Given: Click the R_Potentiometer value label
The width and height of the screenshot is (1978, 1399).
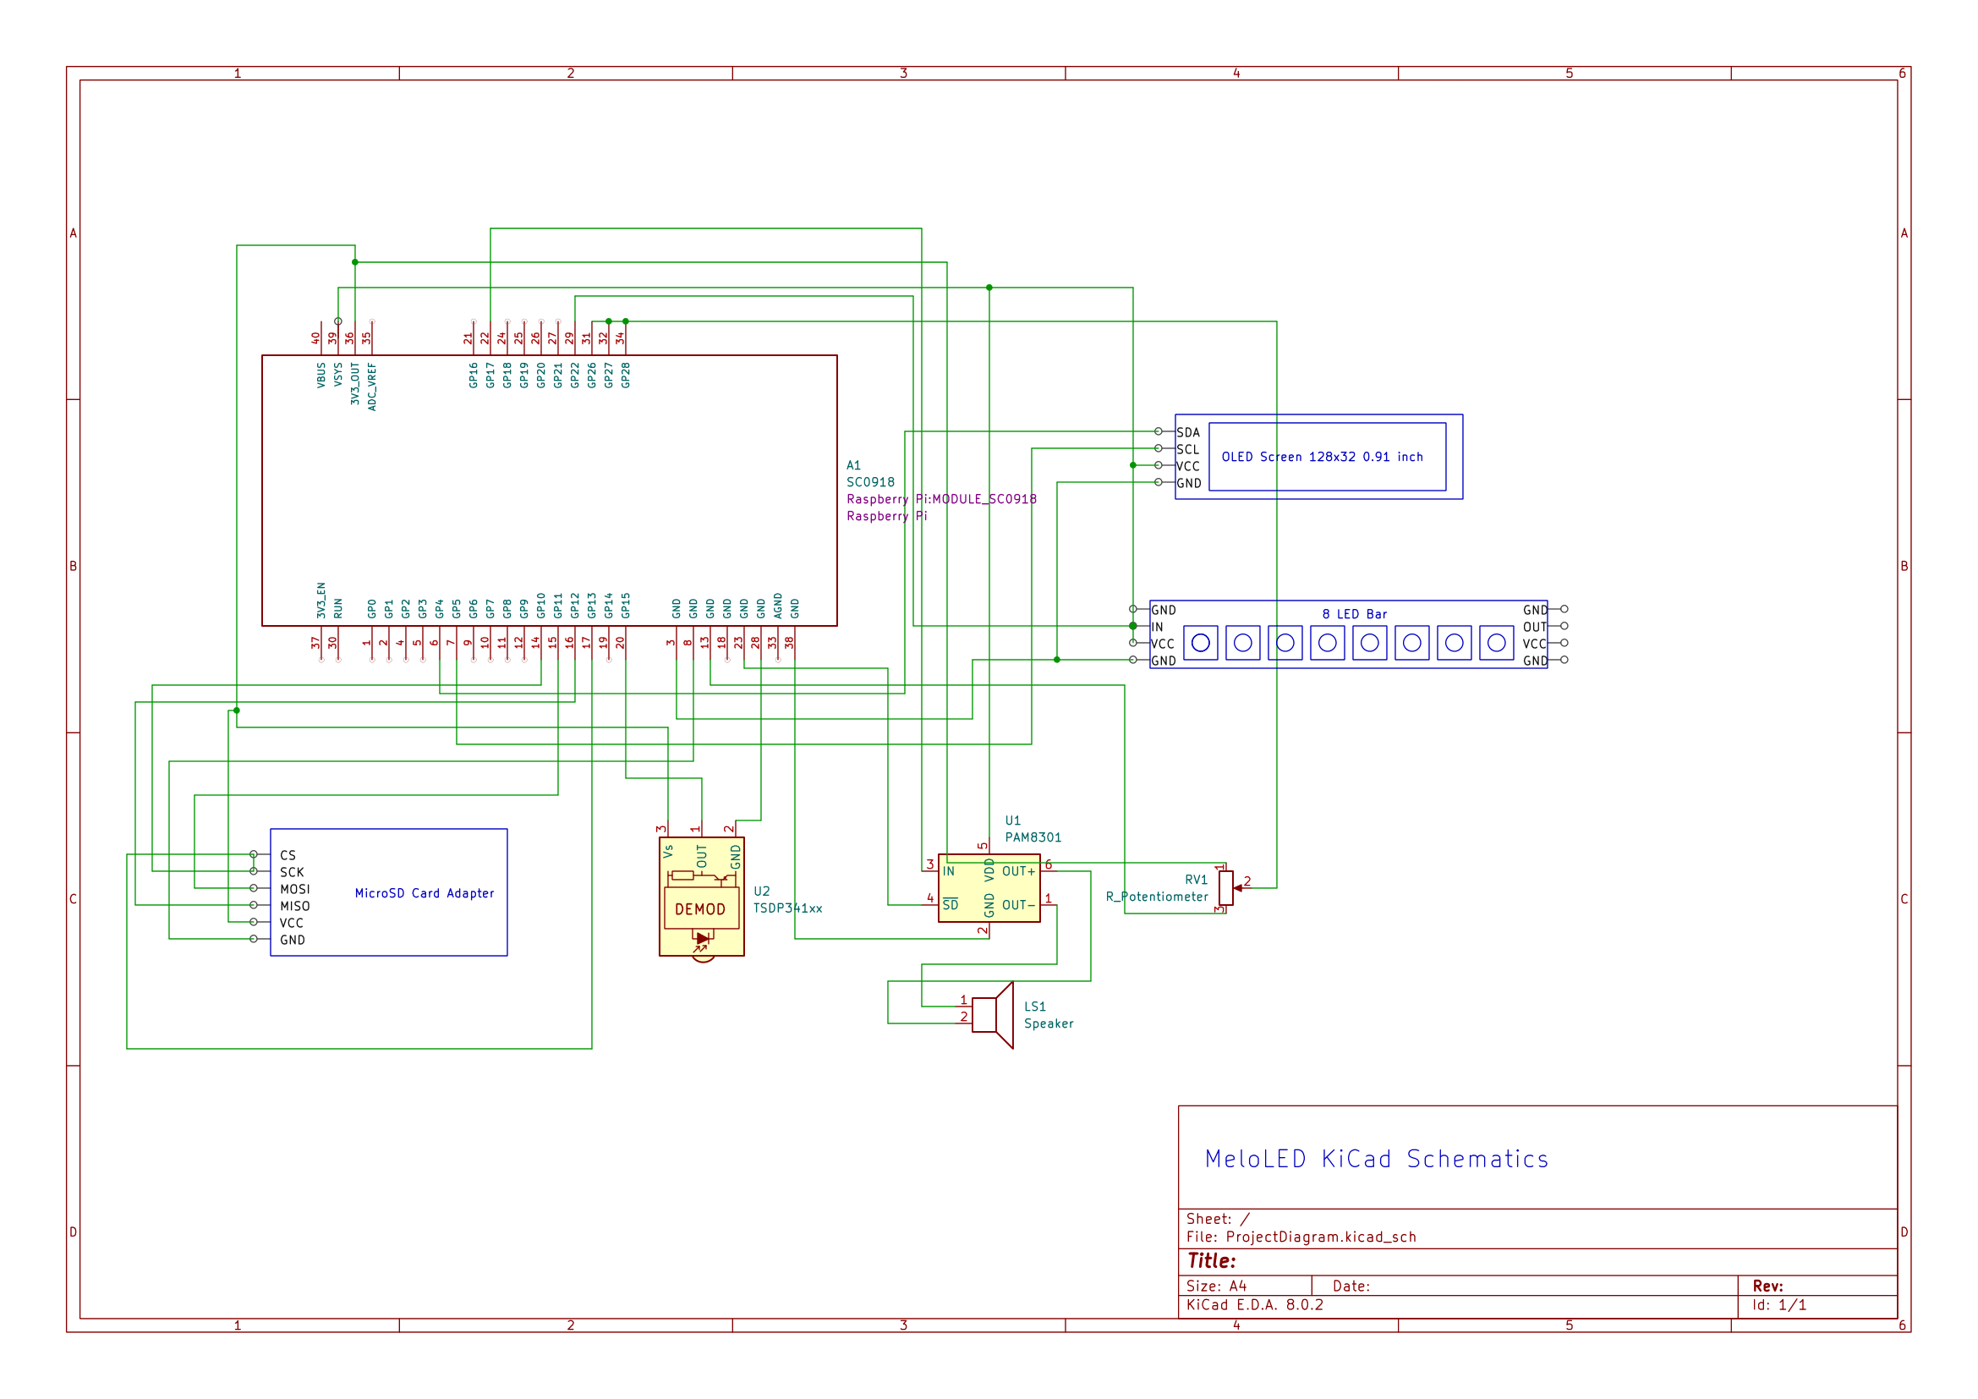Looking at the screenshot, I should click(1157, 897).
